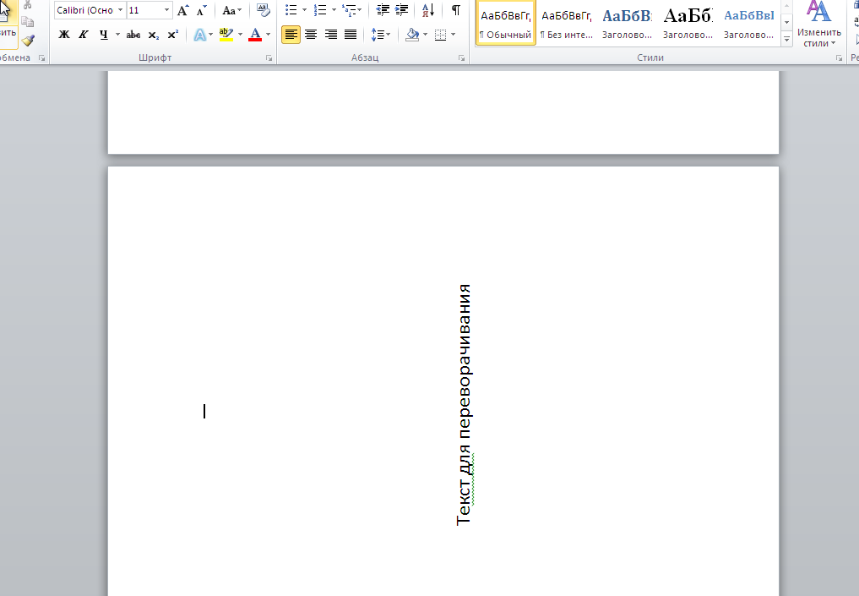Click the Text Effects glowing A icon
The image size is (859, 596).
[x=198, y=35]
